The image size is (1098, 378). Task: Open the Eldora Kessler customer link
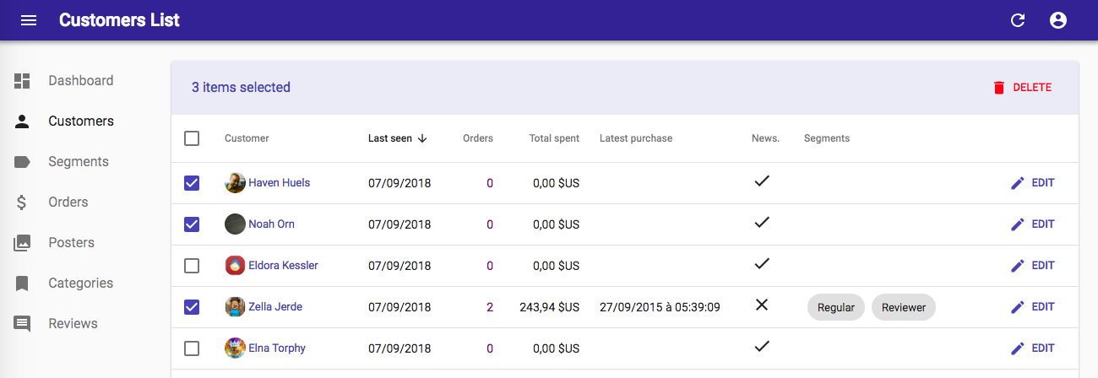click(x=283, y=266)
